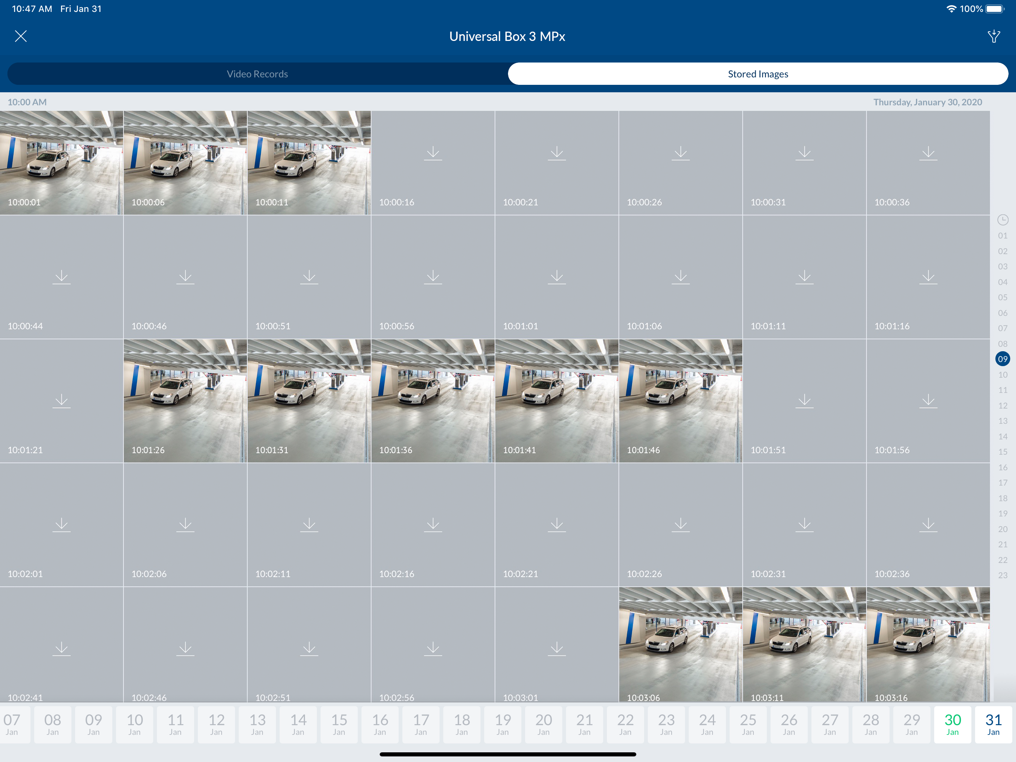Viewport: 1016px width, 762px height.
Task: Open the filter icon in header
Action: (x=994, y=36)
